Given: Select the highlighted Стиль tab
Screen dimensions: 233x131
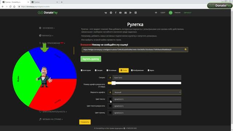Looking at the screenshot, I should pos(124,70).
